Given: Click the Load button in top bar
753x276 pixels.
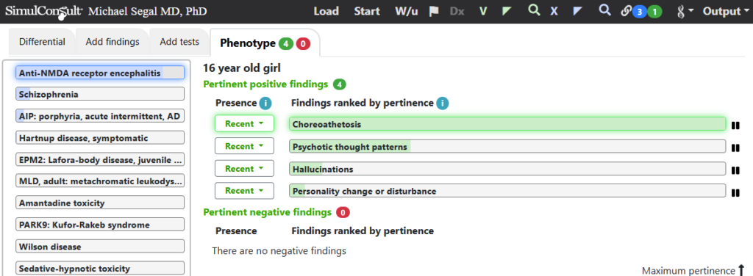Looking at the screenshot, I should pyautogui.click(x=326, y=11).
